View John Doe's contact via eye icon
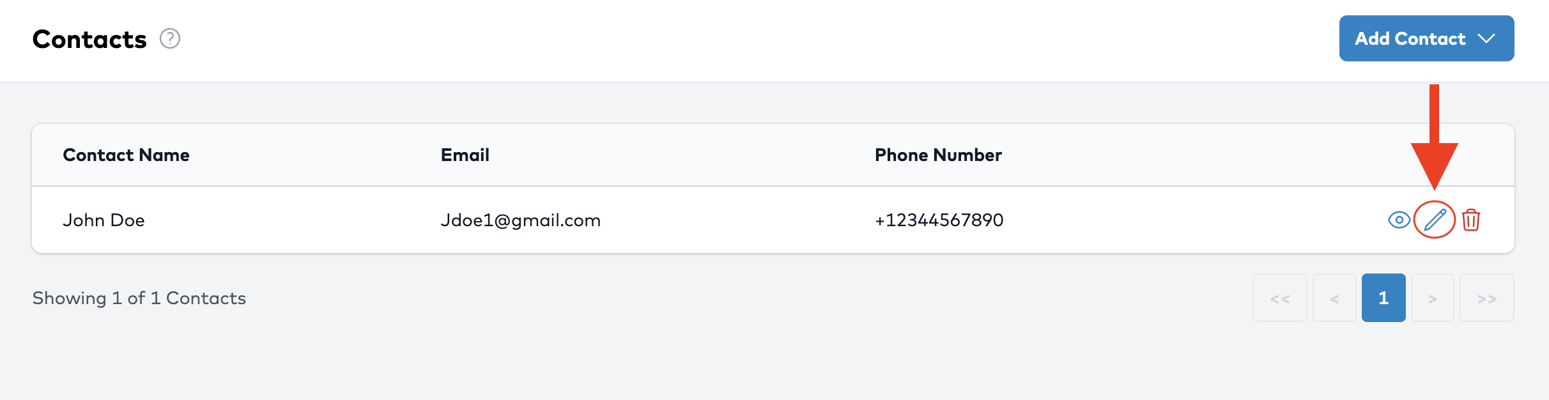This screenshot has width=1549, height=400. [1399, 220]
